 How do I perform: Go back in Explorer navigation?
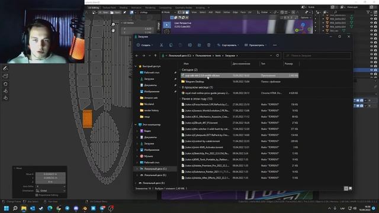point(137,56)
